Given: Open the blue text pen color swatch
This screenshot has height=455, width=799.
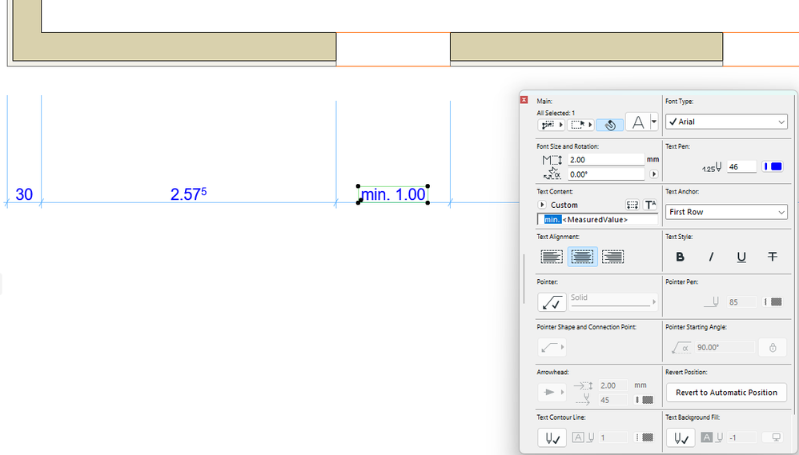Looking at the screenshot, I should click(773, 166).
